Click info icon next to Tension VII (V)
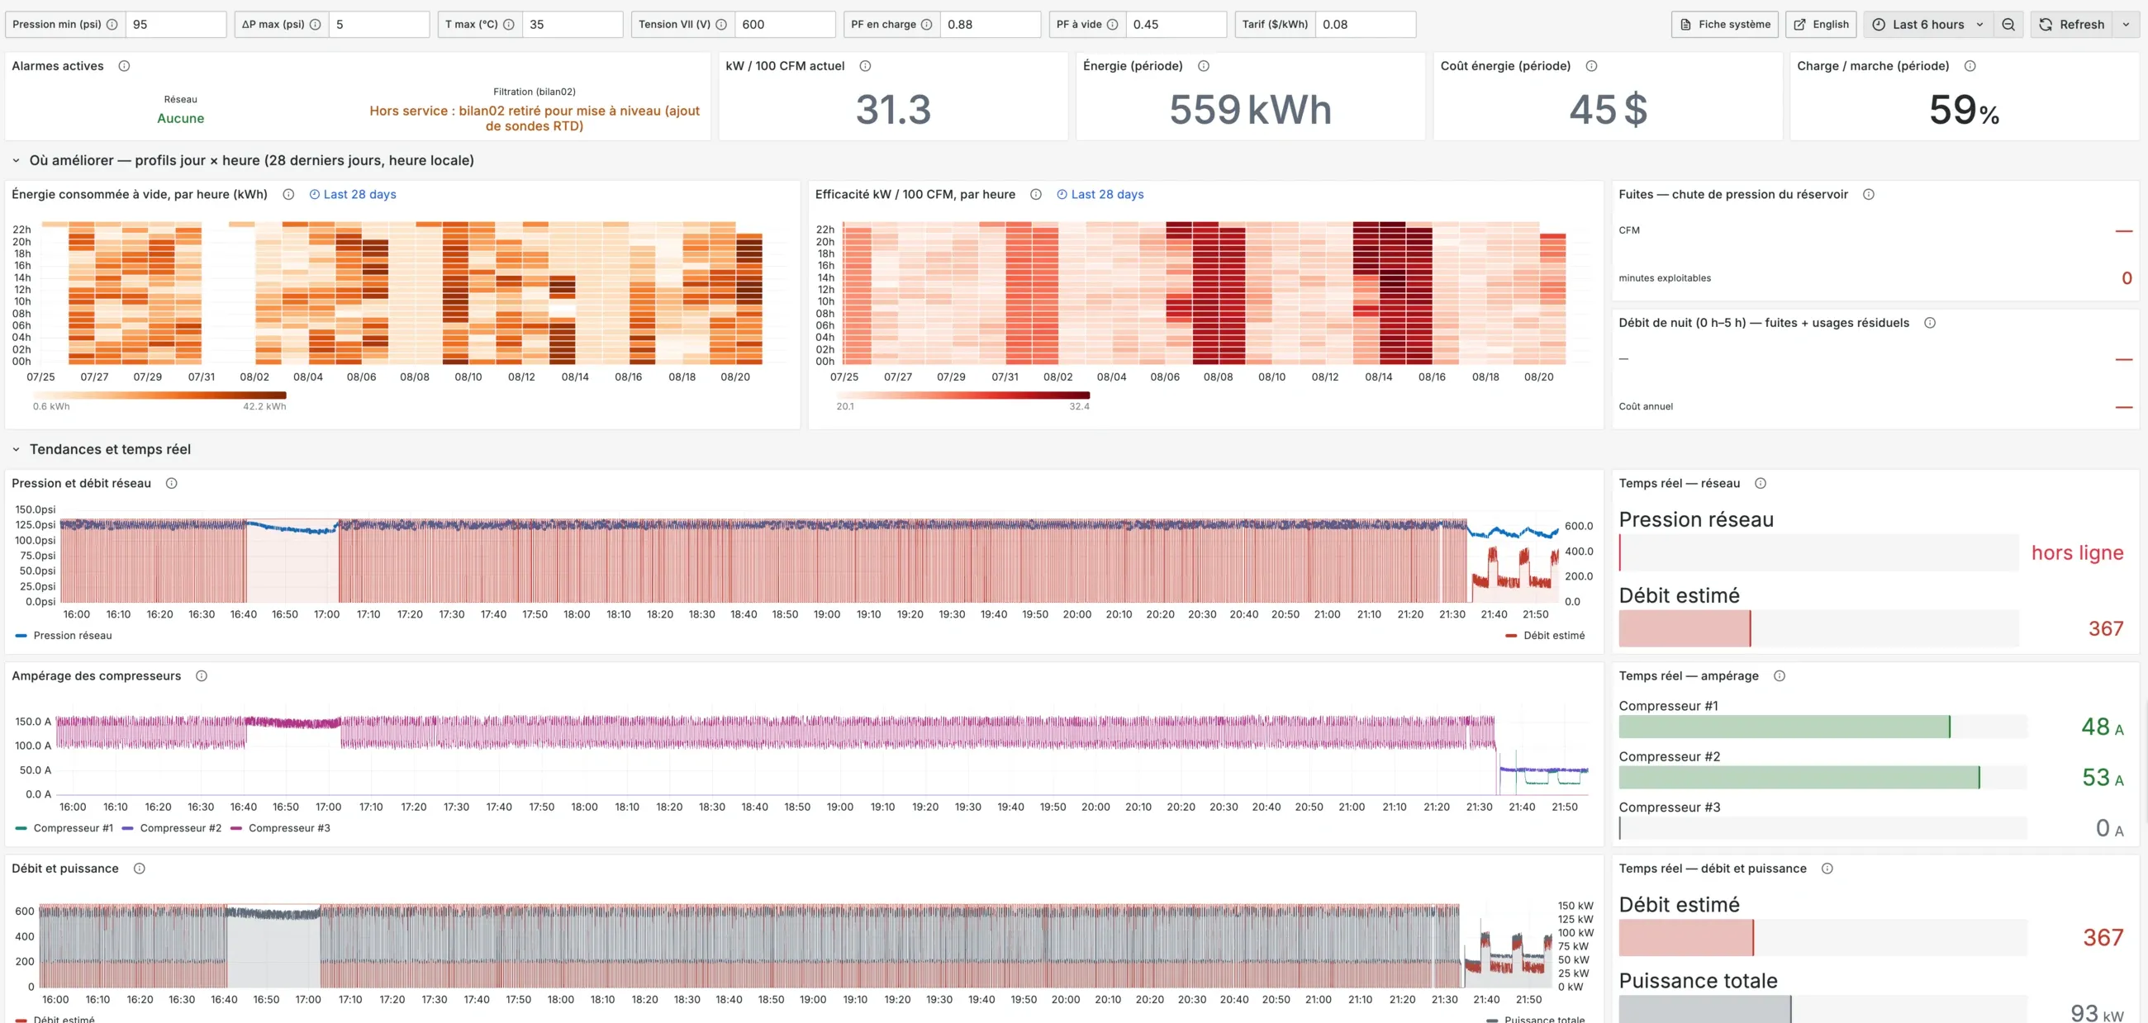This screenshot has height=1023, width=2148. click(x=721, y=24)
